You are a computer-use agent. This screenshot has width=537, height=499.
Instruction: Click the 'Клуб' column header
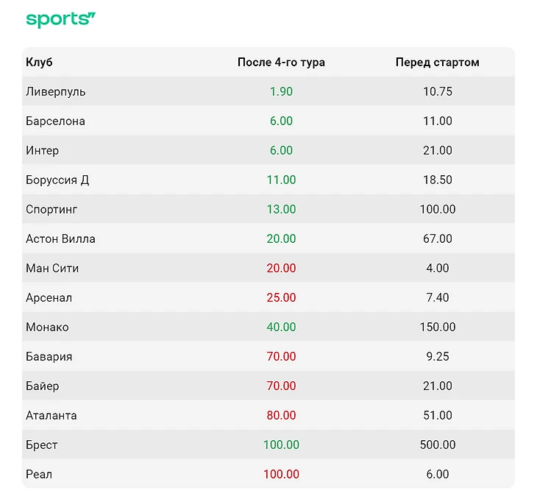(x=39, y=63)
